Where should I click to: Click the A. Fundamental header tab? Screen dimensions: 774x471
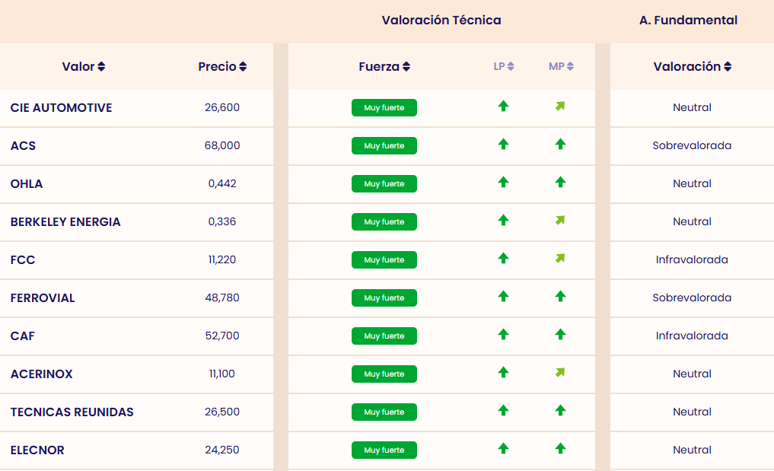pos(688,21)
